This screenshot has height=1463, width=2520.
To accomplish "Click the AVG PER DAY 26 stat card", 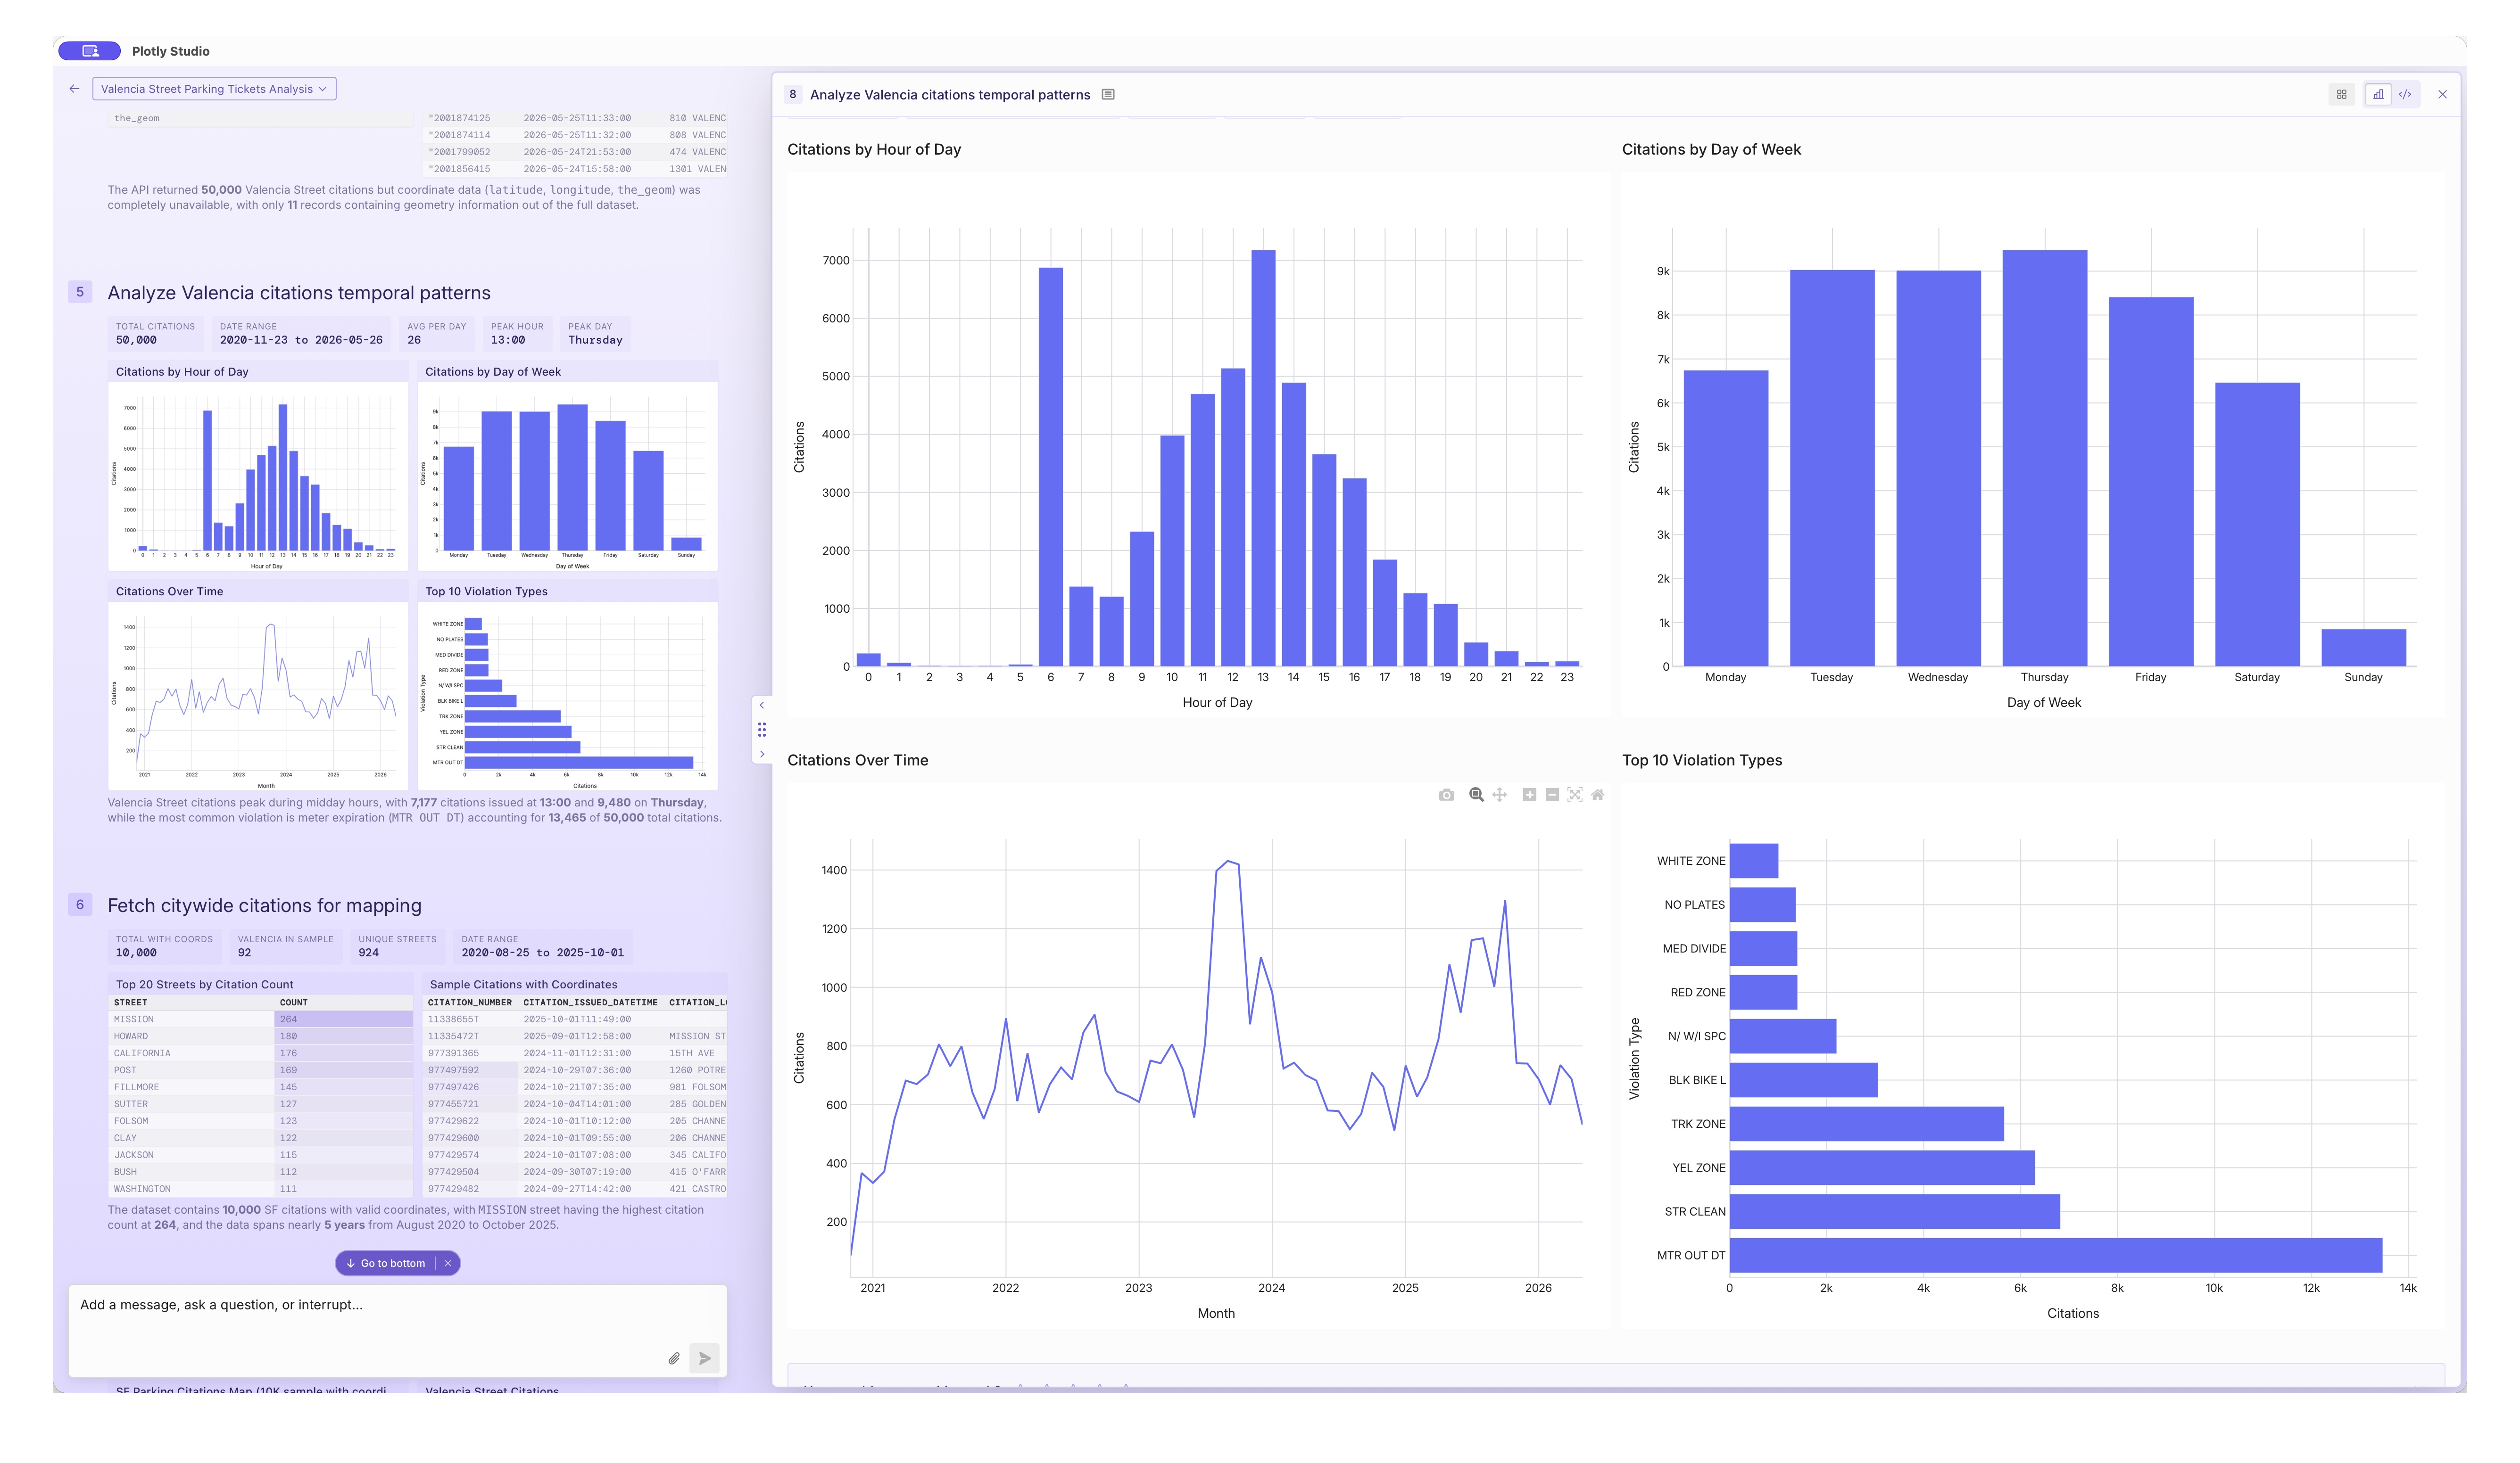I will pyautogui.click(x=436, y=334).
